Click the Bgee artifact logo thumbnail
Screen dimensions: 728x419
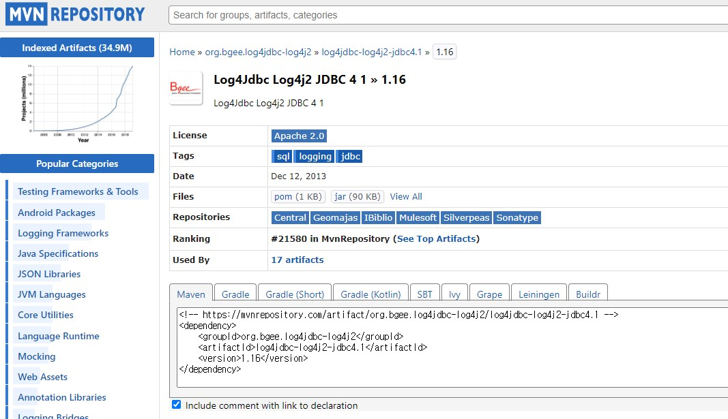point(186,88)
